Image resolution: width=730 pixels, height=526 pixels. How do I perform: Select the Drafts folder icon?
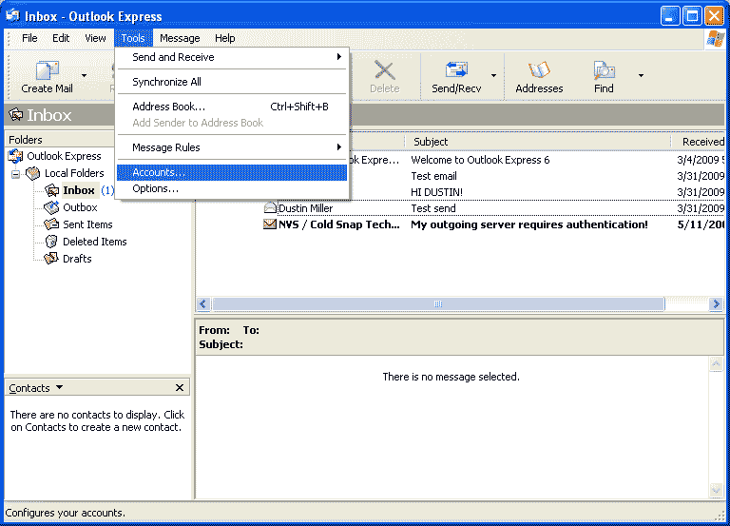click(51, 259)
